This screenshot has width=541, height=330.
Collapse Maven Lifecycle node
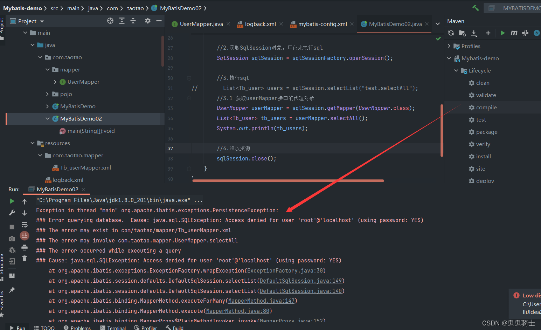456,70
